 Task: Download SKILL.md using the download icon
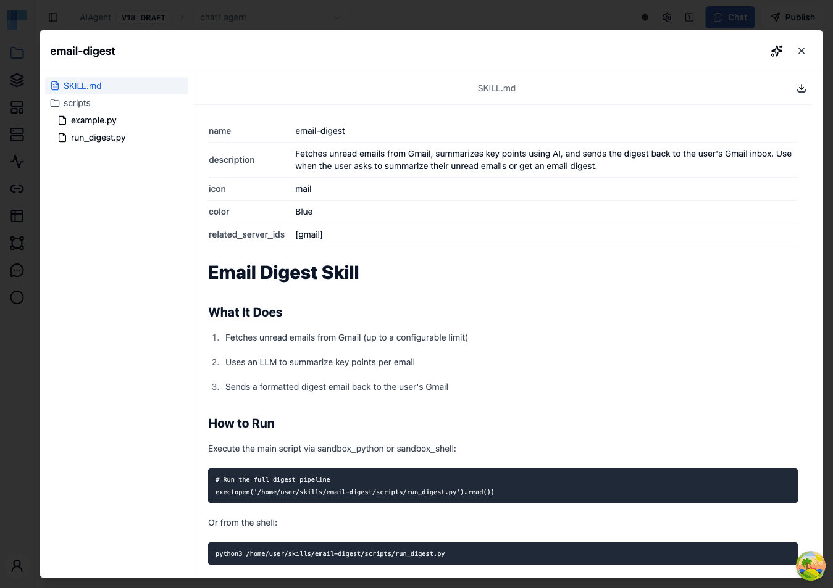(801, 88)
